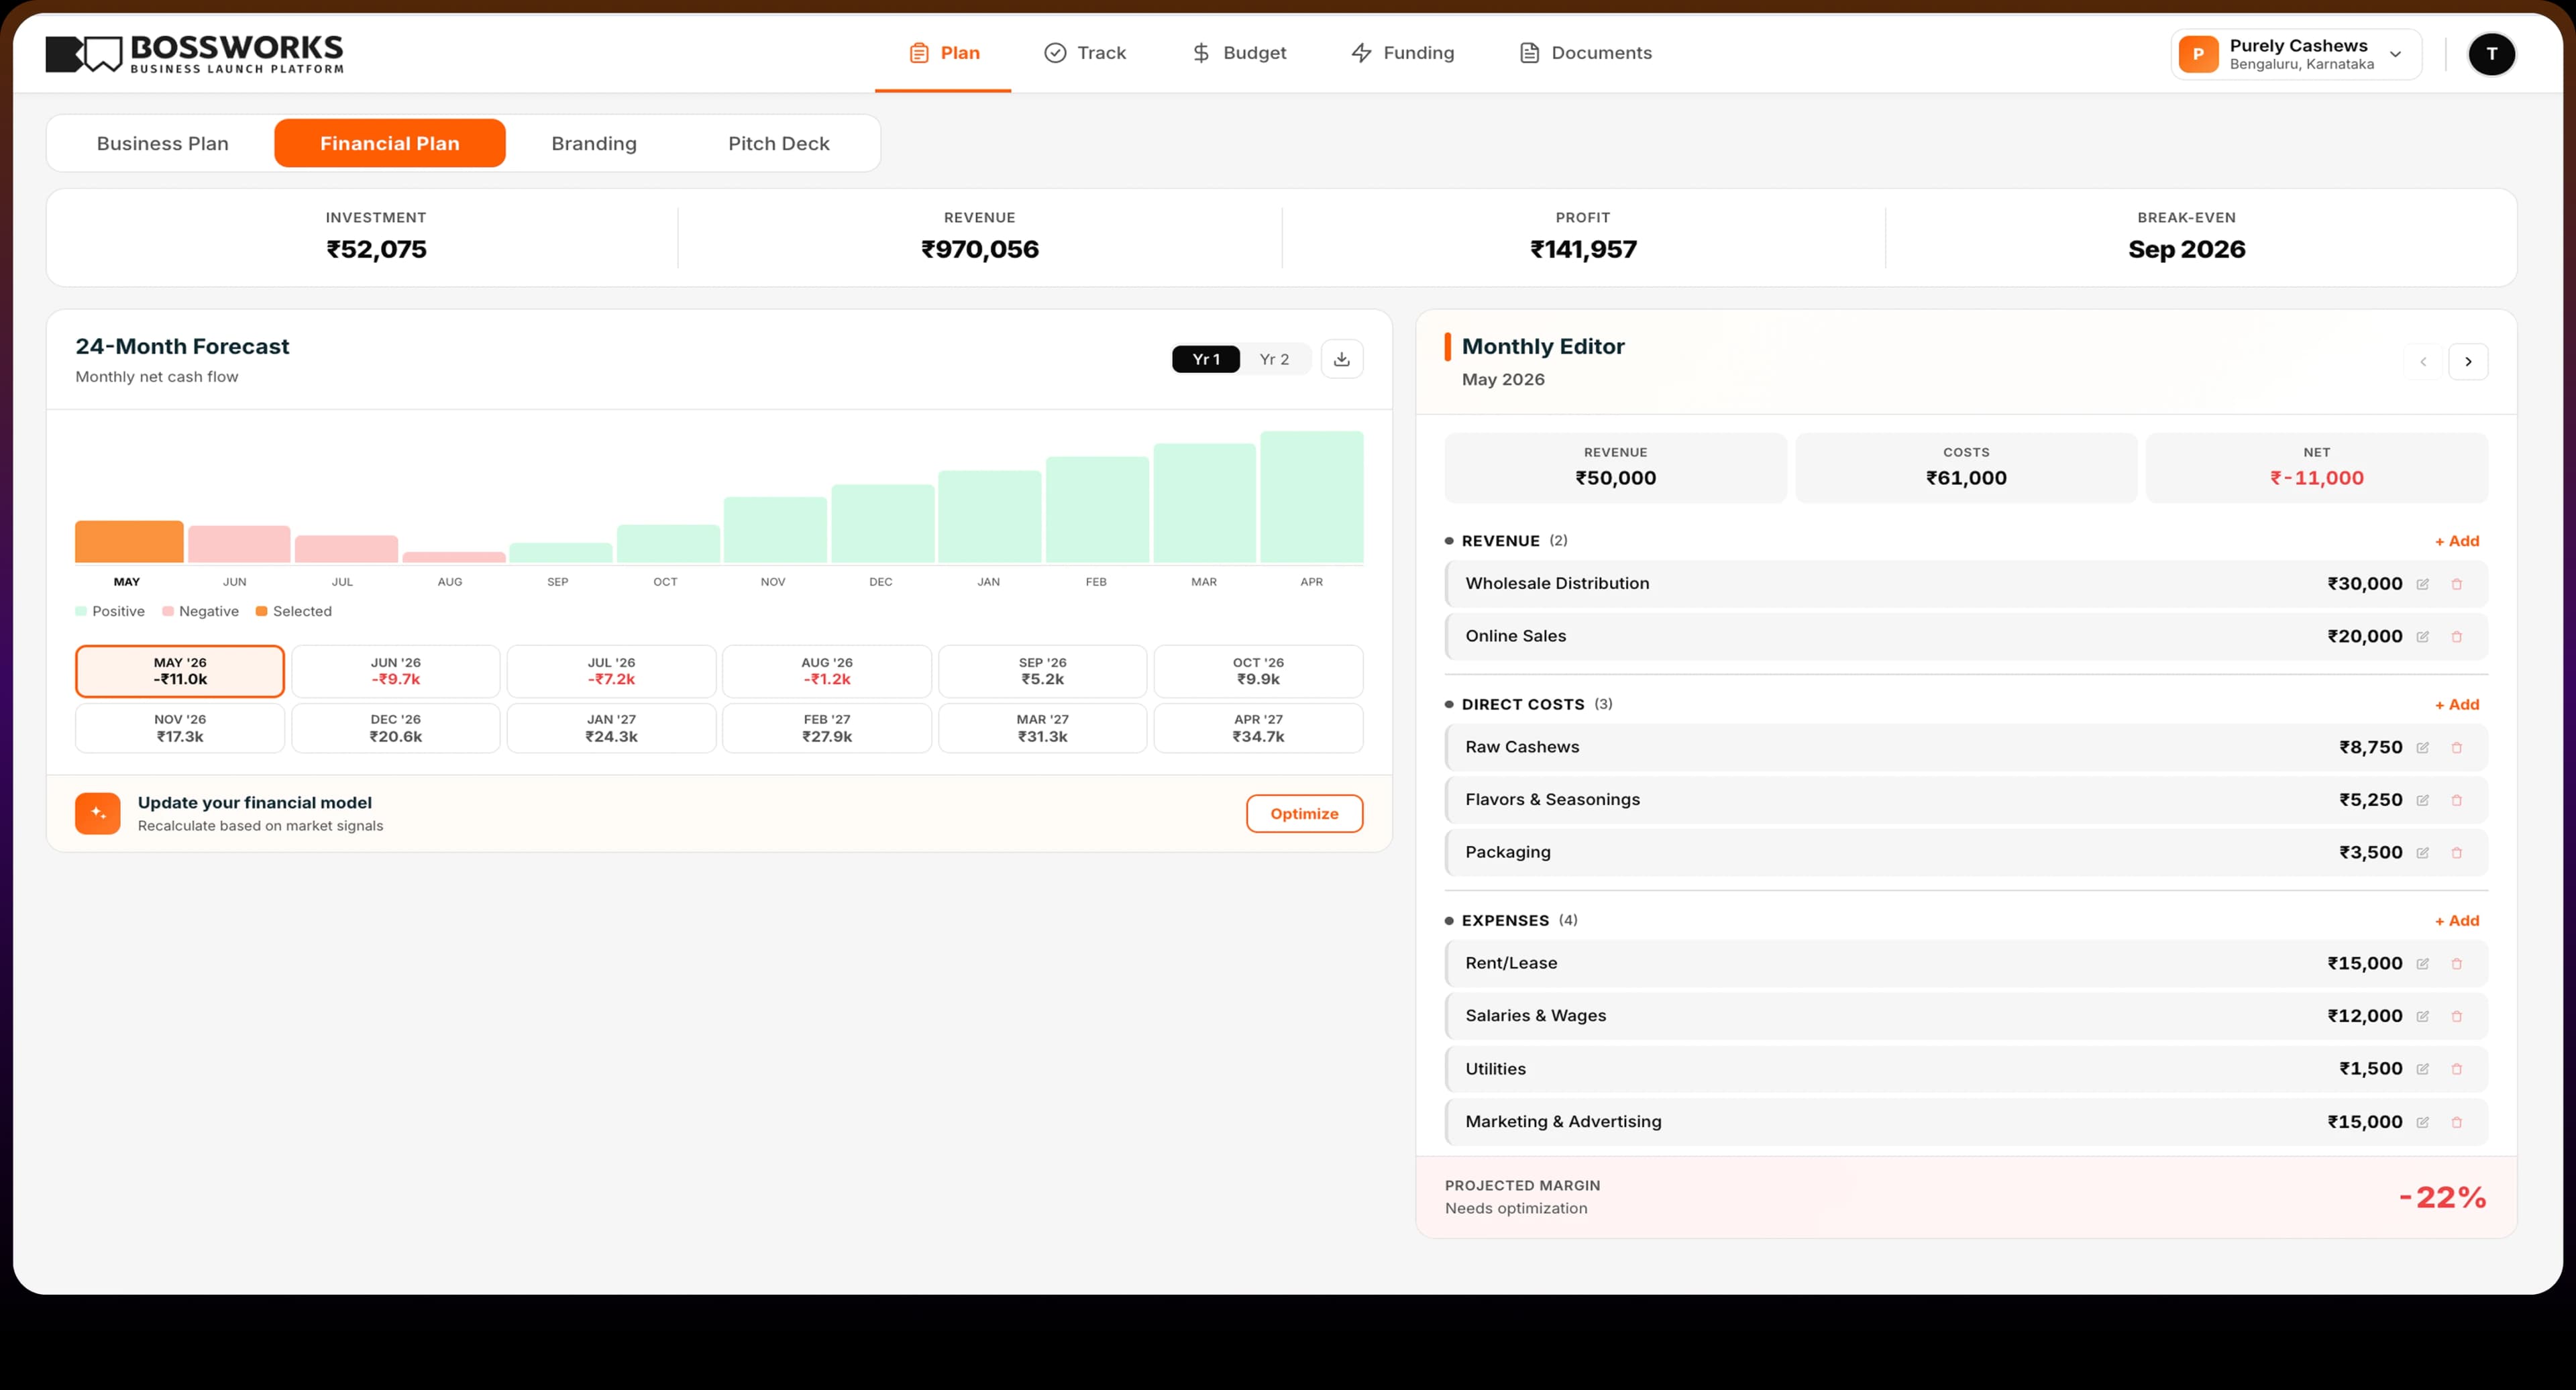The width and height of the screenshot is (2576, 1390).
Task: Delete the Utilities row
Action: [2456, 1069]
